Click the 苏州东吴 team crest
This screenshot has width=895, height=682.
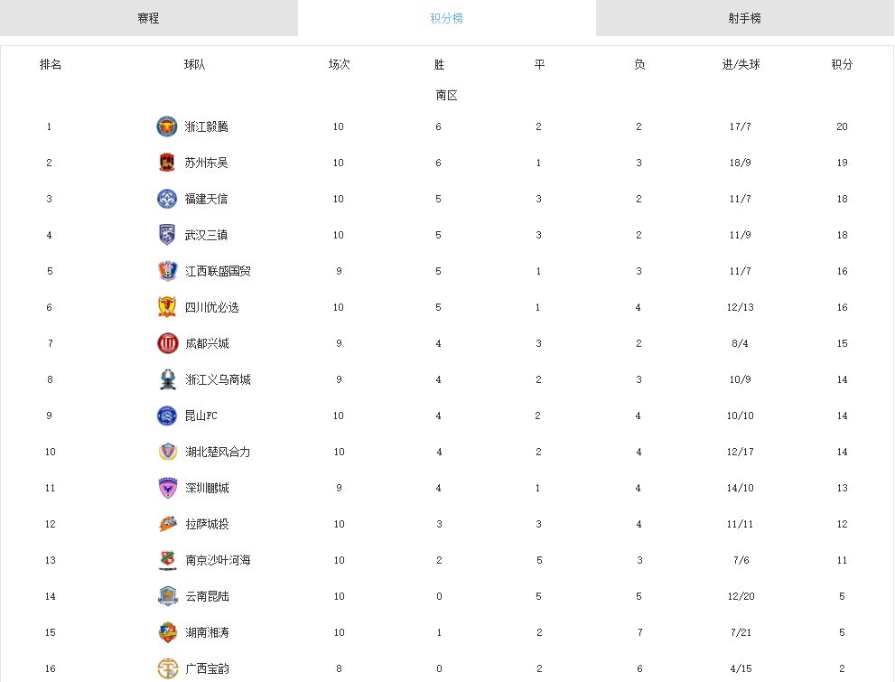[x=167, y=163]
